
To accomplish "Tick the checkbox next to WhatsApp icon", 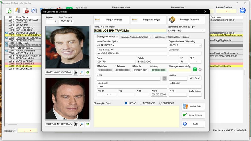I will tap(200, 70).
